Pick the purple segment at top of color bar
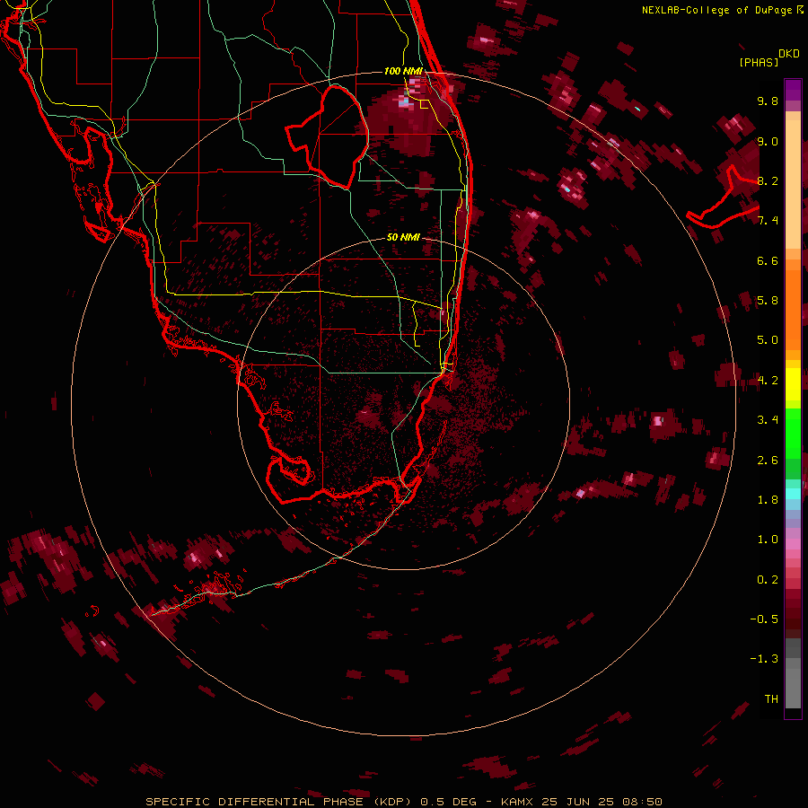This screenshot has width=808, height=808. coord(793,90)
